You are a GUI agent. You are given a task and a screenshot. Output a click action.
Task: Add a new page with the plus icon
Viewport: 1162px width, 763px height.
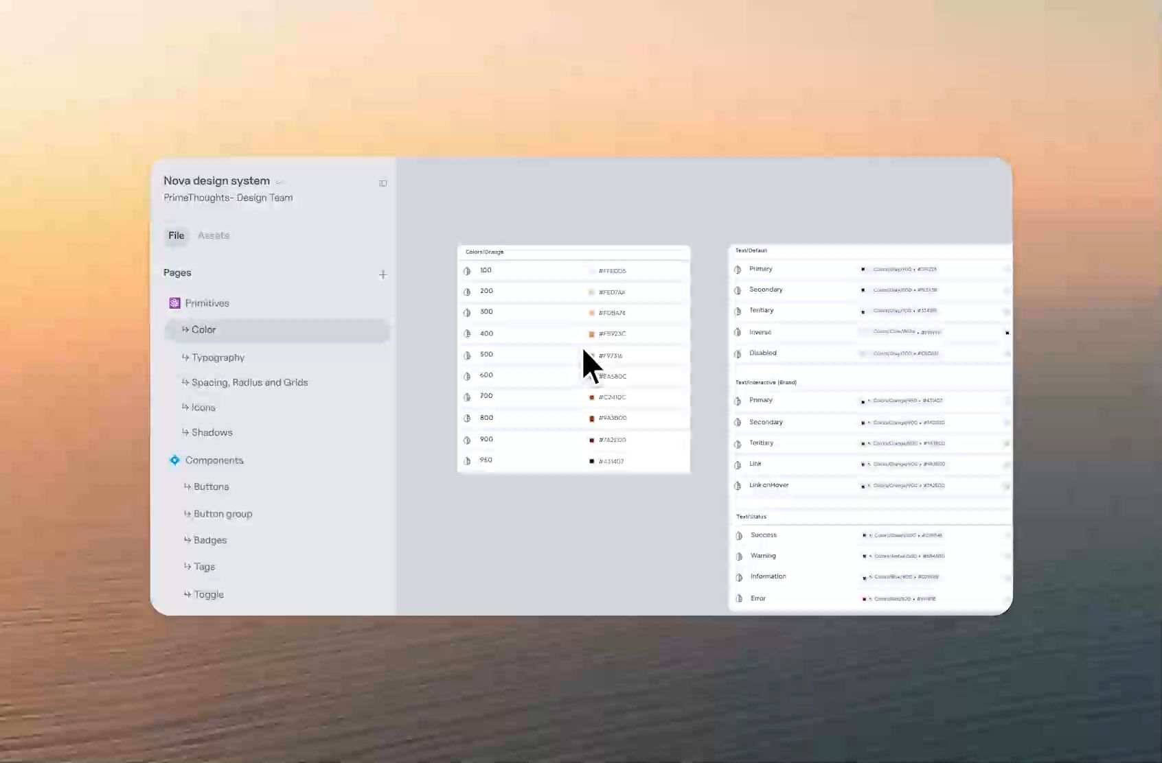click(x=383, y=274)
